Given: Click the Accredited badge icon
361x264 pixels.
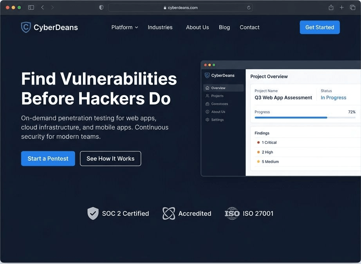Looking at the screenshot, I should point(169,214).
